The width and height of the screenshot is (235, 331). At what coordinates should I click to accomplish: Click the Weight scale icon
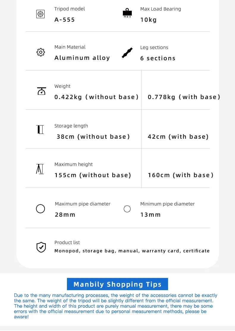tap(41, 91)
